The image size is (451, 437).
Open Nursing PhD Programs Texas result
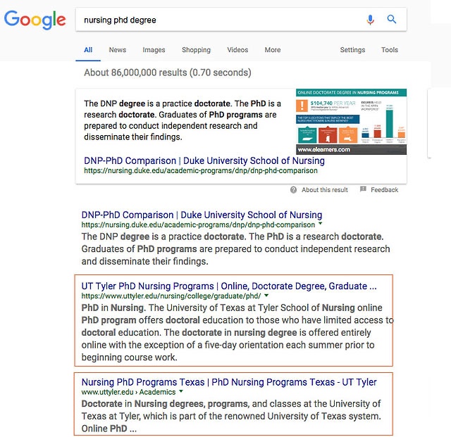[x=229, y=382]
